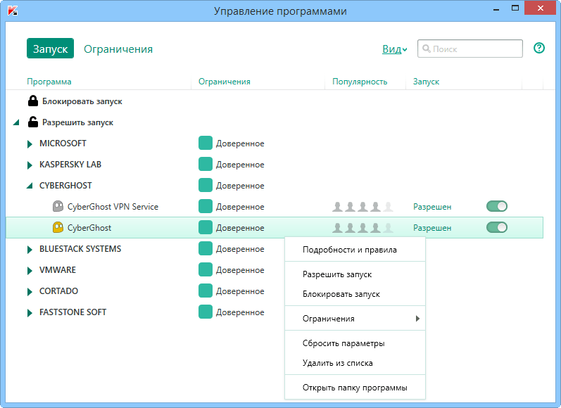Image resolution: width=561 pixels, height=408 pixels.
Task: Click Доверенное label next to KASPERSKY LAB
Action: click(240, 165)
